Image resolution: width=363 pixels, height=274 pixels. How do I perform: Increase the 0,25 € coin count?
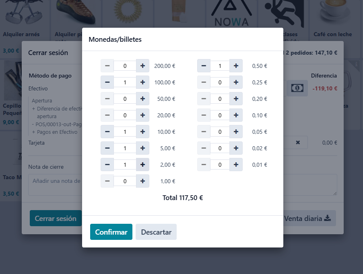[236, 82]
